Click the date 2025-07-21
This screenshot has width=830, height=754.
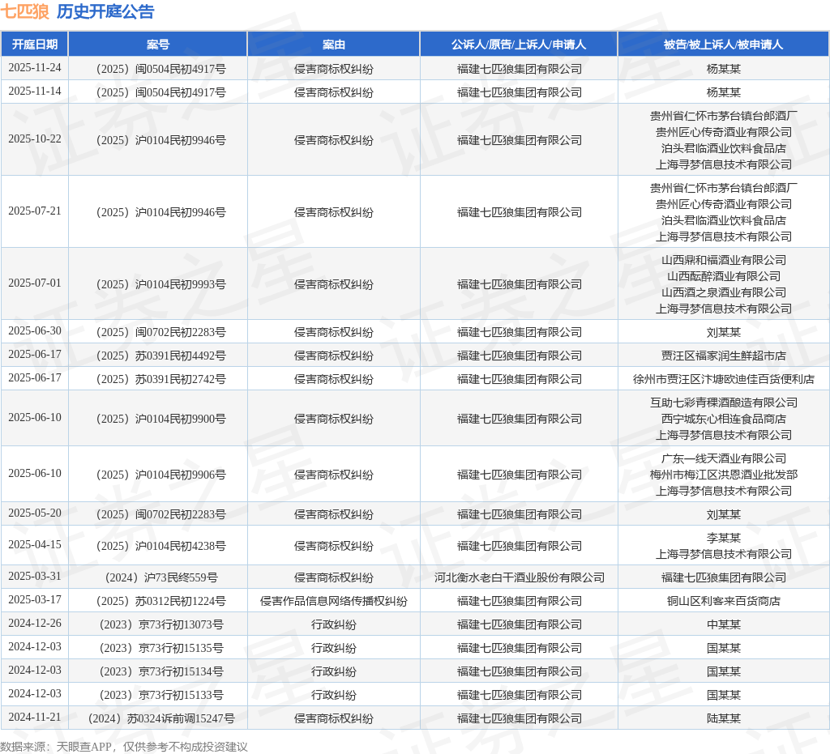pyautogui.click(x=34, y=211)
